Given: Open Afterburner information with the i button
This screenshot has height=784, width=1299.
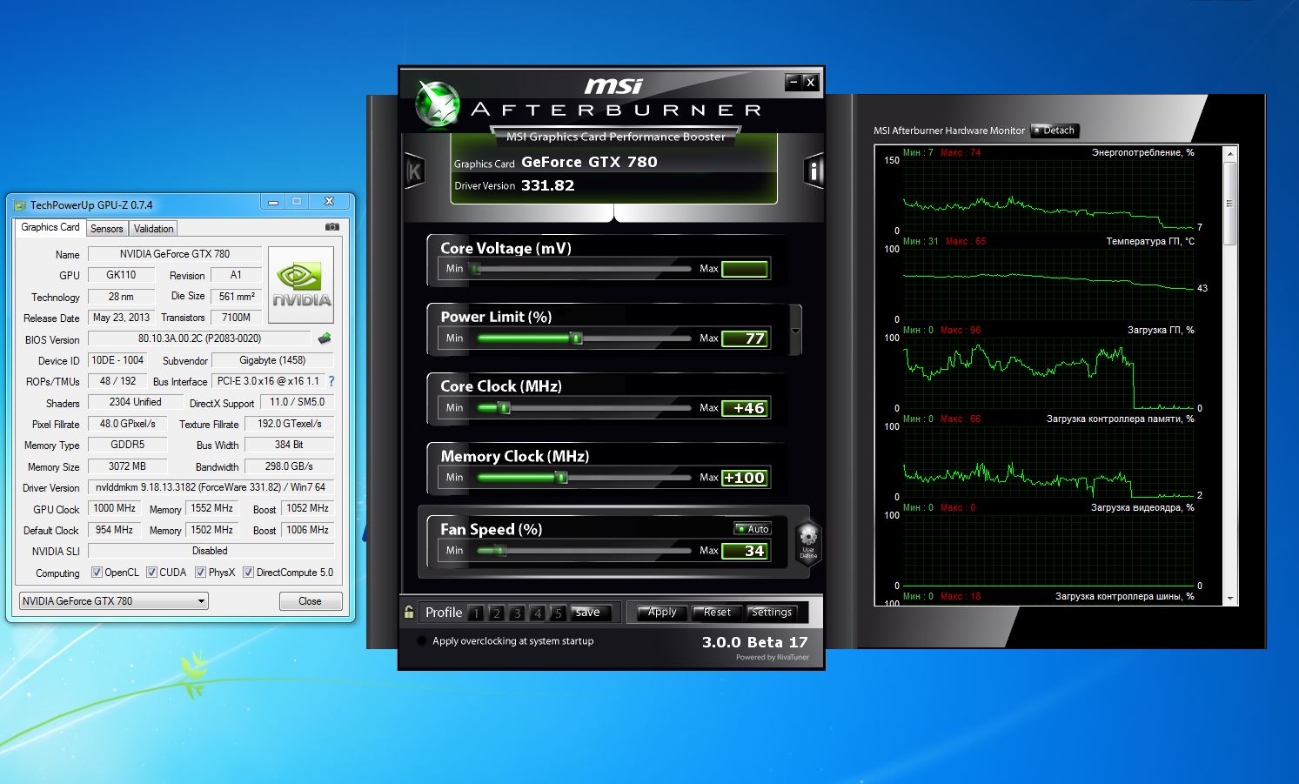Looking at the screenshot, I should pos(814,171).
